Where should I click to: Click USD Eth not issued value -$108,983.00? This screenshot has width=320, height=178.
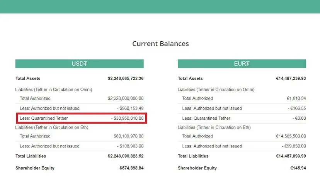[x=130, y=146]
